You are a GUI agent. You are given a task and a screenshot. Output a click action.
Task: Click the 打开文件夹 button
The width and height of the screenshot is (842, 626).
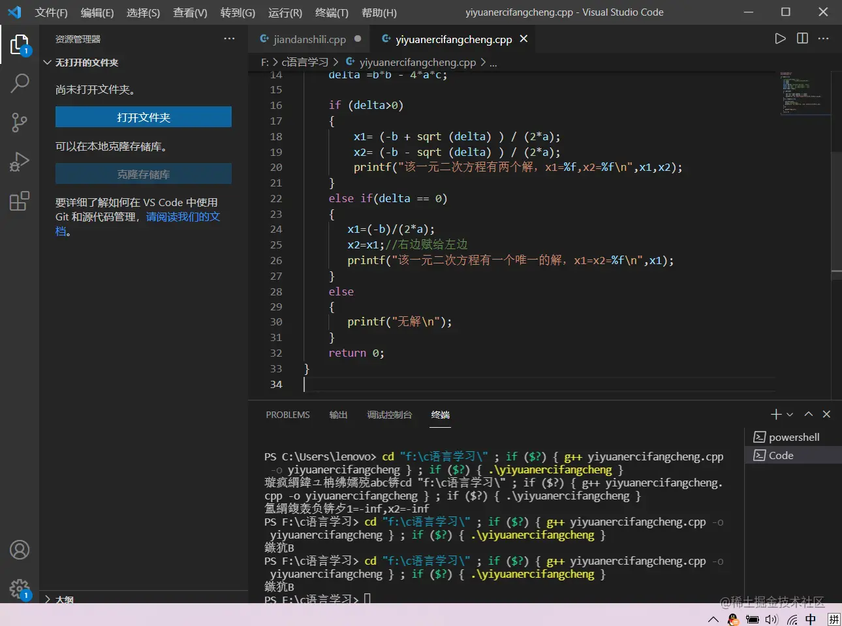[144, 117]
